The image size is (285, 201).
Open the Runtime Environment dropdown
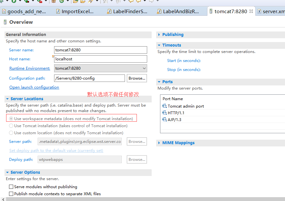coord(144,68)
